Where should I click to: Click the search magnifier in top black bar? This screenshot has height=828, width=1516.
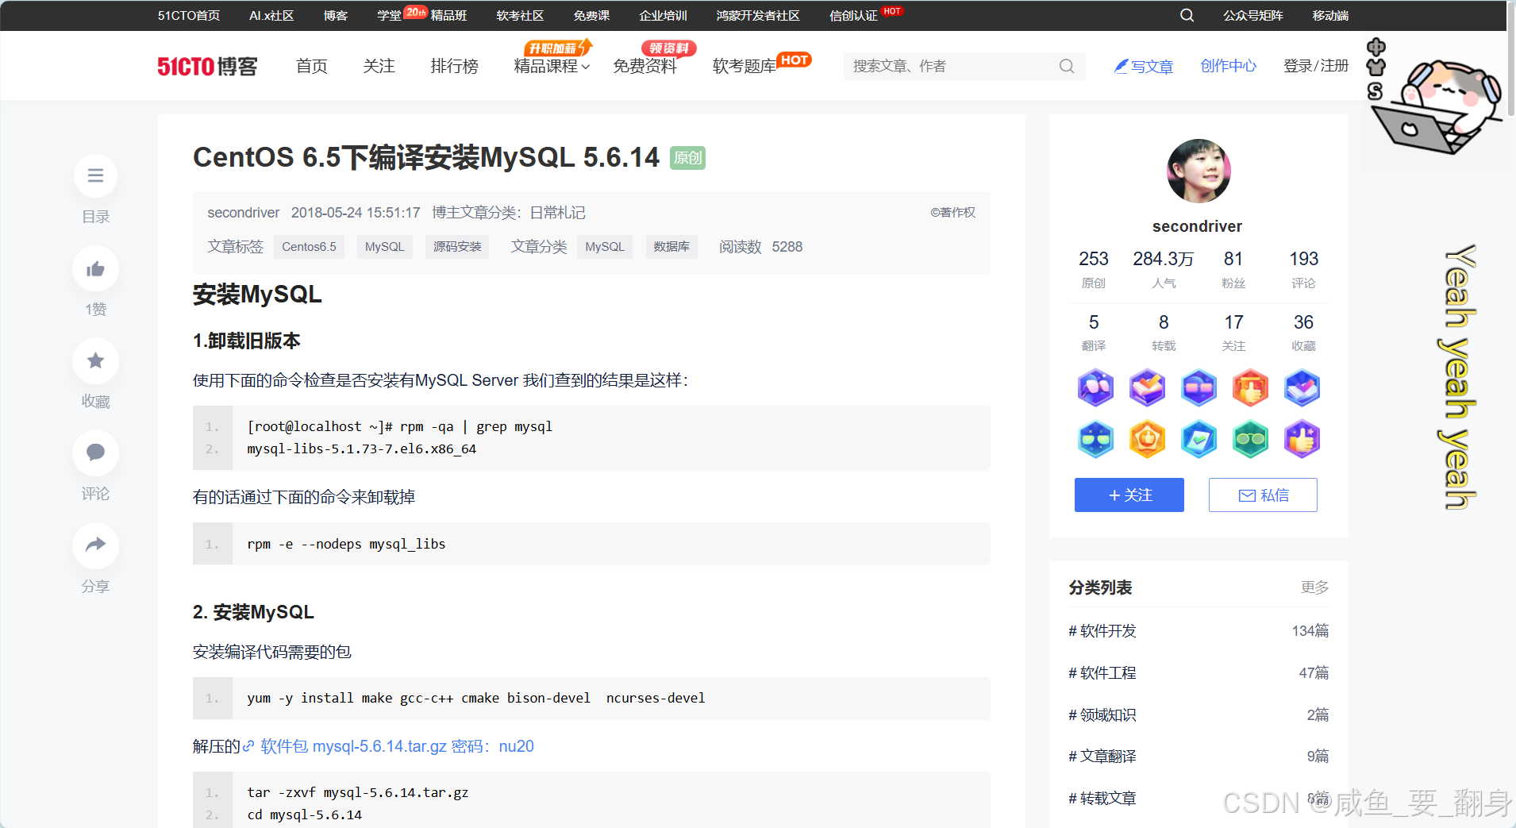point(1187,15)
